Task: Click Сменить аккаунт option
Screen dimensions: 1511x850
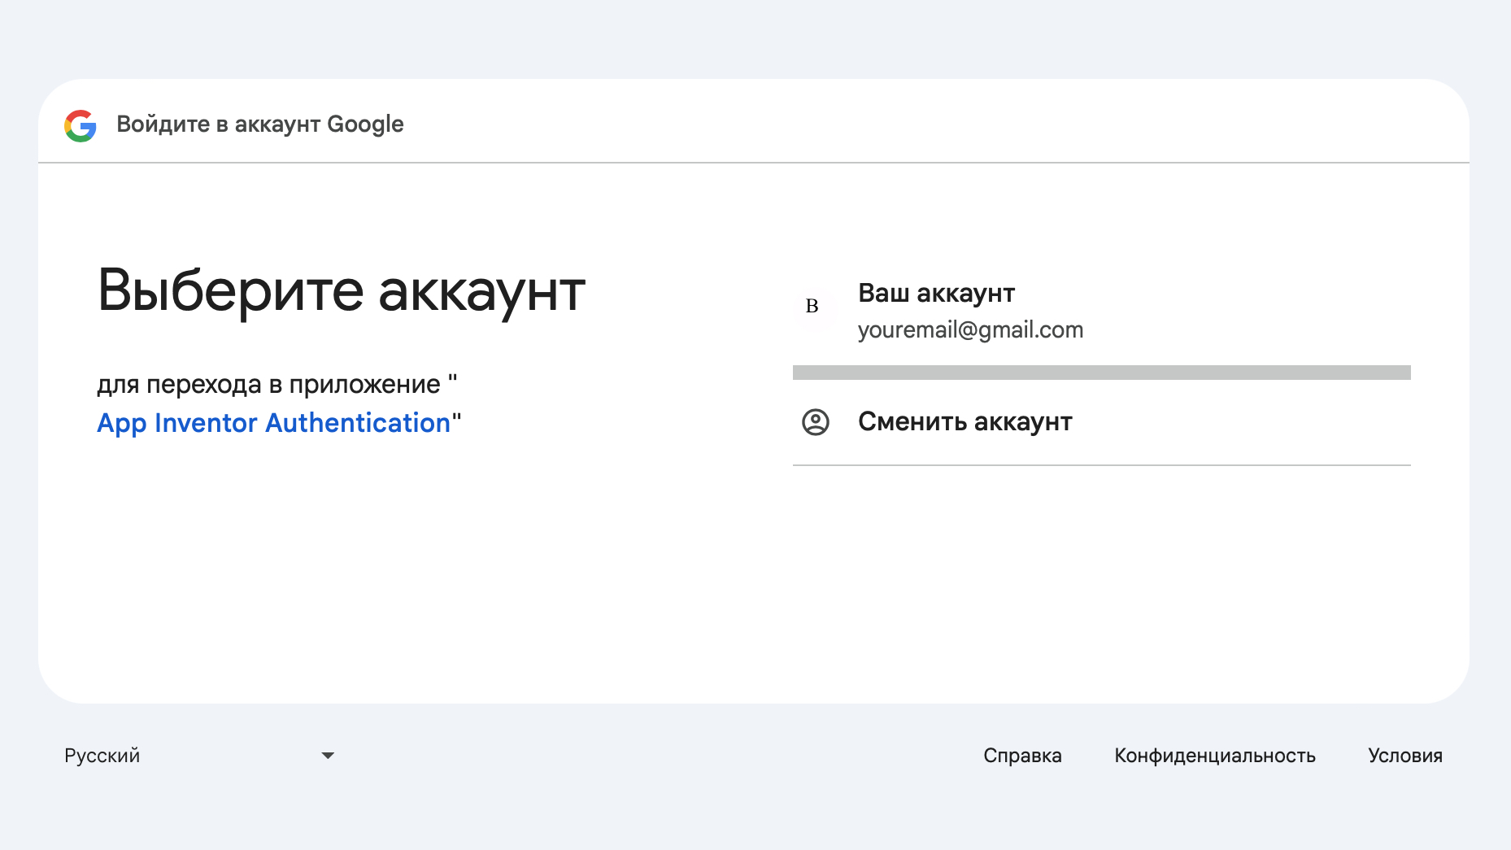Action: [1102, 422]
